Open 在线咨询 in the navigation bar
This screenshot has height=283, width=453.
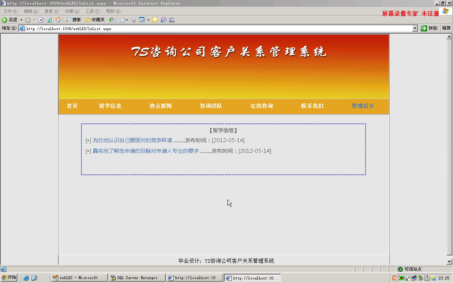pyautogui.click(x=262, y=106)
